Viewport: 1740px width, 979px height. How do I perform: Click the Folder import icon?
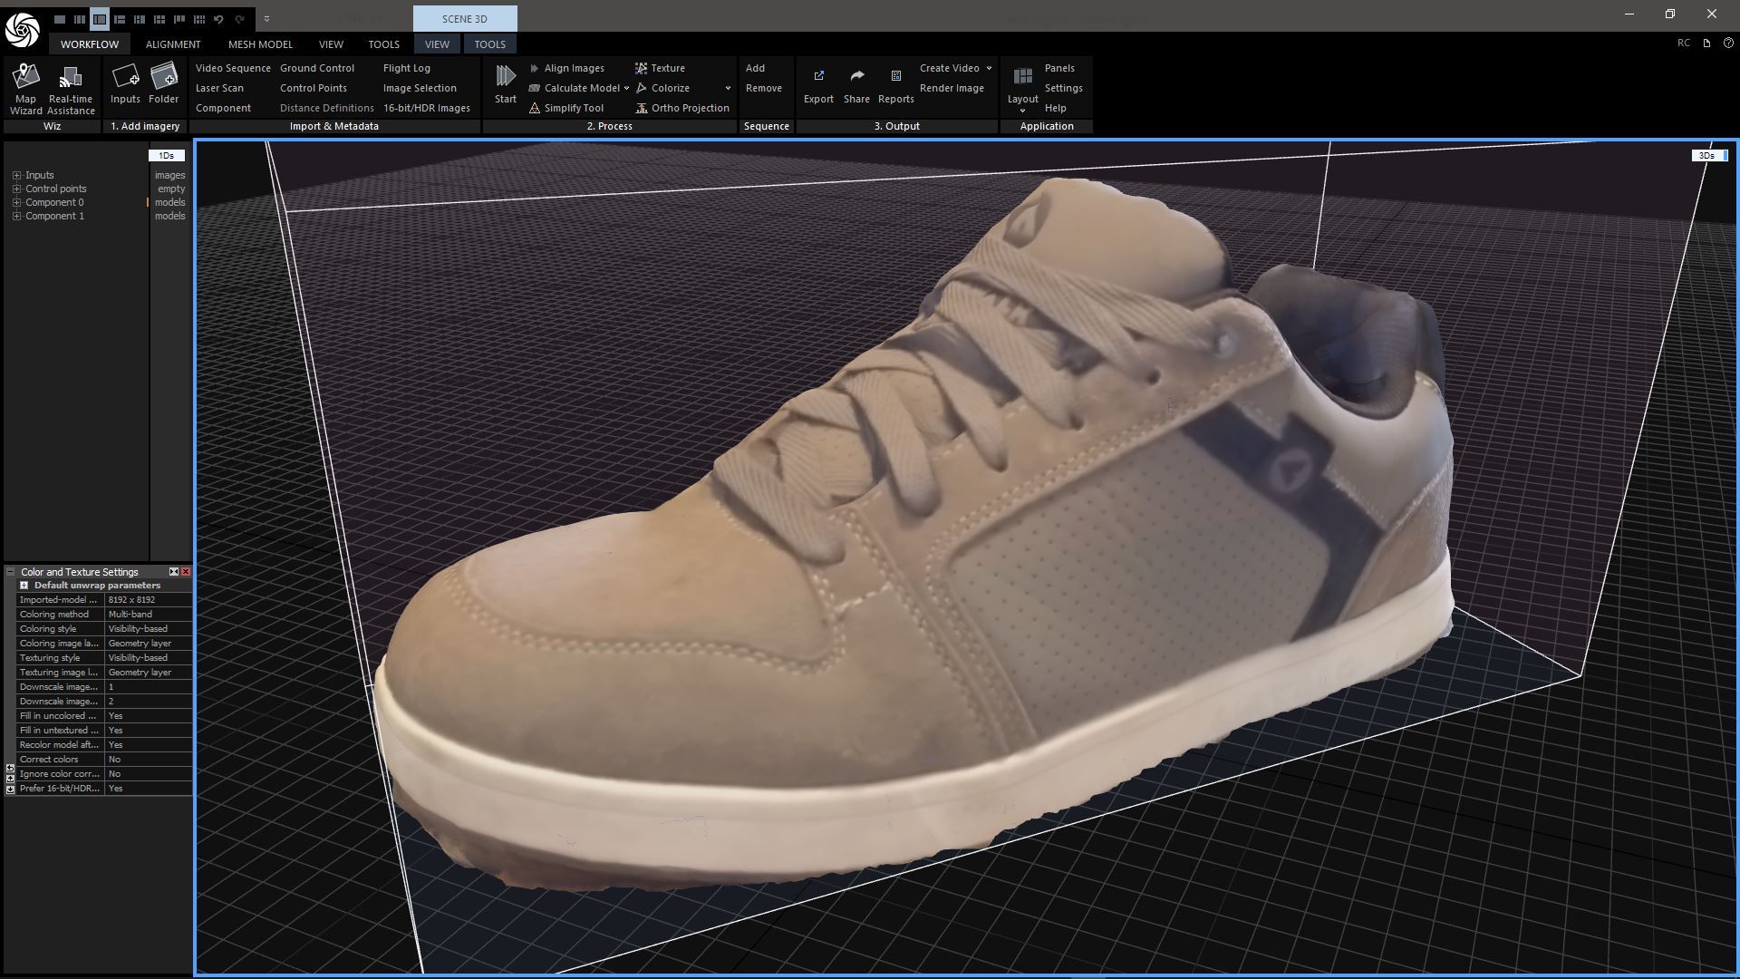pos(164,77)
